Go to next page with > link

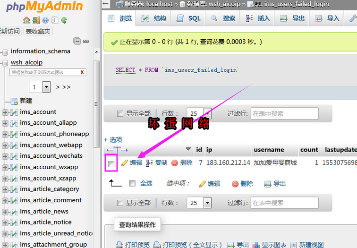(x=58, y=87)
